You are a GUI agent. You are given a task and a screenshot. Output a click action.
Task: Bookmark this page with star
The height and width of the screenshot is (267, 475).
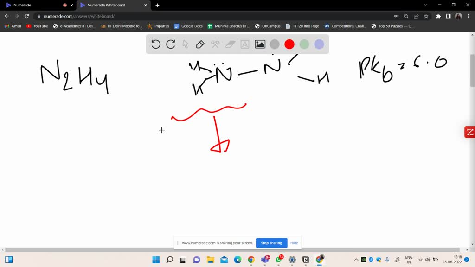pyautogui.click(x=426, y=16)
